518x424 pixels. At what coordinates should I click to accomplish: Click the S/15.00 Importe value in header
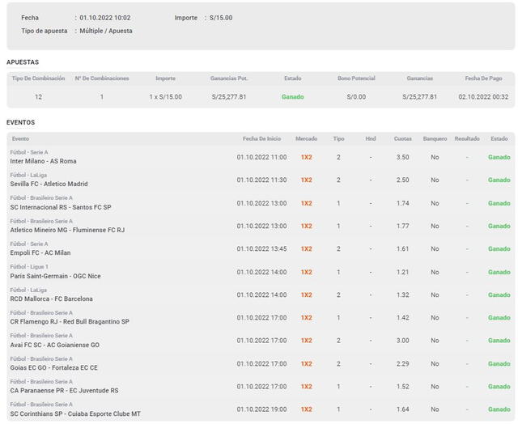click(221, 18)
